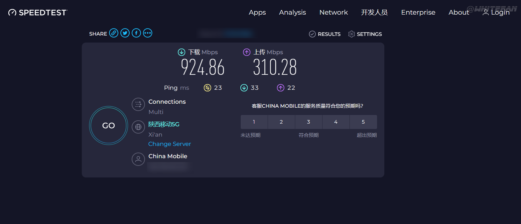This screenshot has height=224, width=521.
Task: Open the Network menu
Action: [333, 12]
